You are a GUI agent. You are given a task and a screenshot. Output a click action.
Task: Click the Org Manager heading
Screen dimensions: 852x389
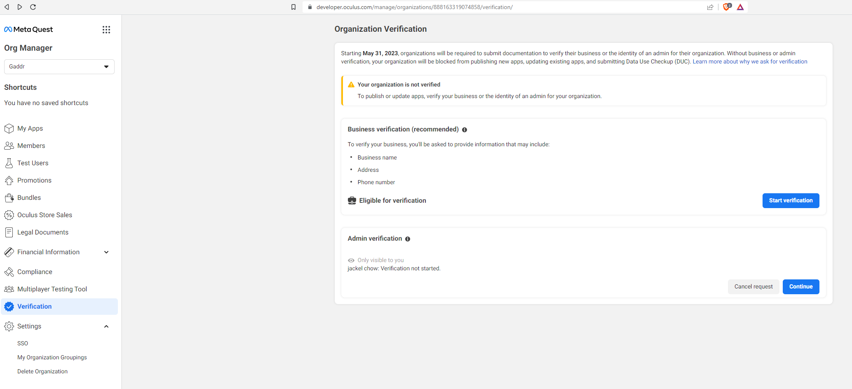coord(28,48)
